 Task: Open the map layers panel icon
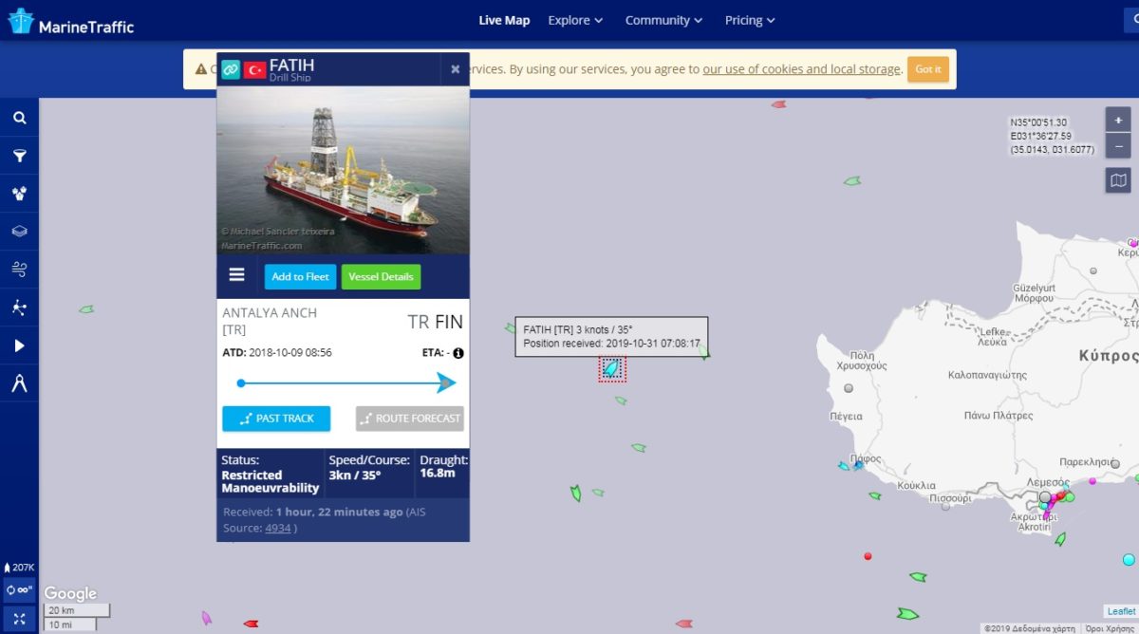[19, 232]
